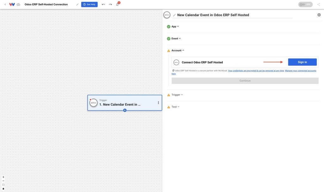Click the secure partner shield icon

tap(173, 71)
